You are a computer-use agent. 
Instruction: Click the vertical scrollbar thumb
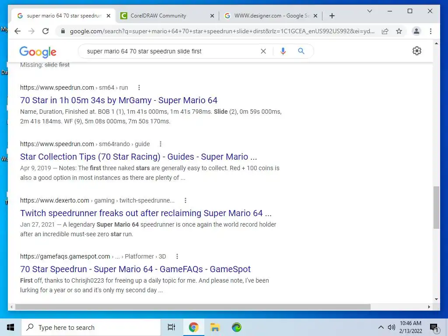[x=436, y=207]
